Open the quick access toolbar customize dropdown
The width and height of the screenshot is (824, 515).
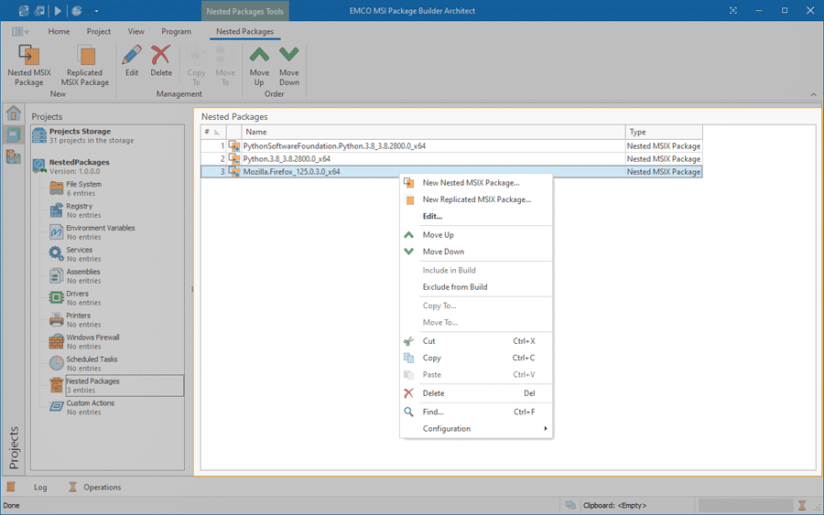click(x=96, y=11)
